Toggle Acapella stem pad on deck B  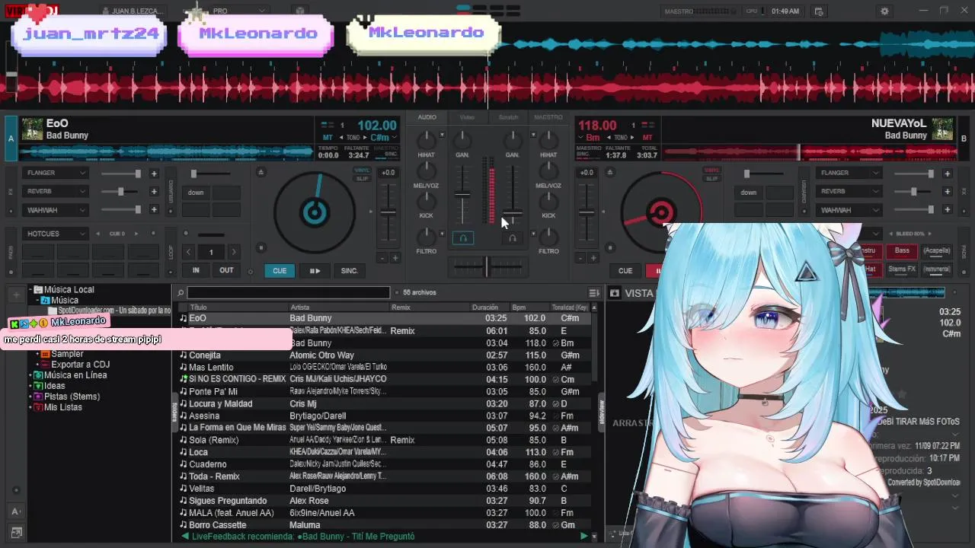937,250
